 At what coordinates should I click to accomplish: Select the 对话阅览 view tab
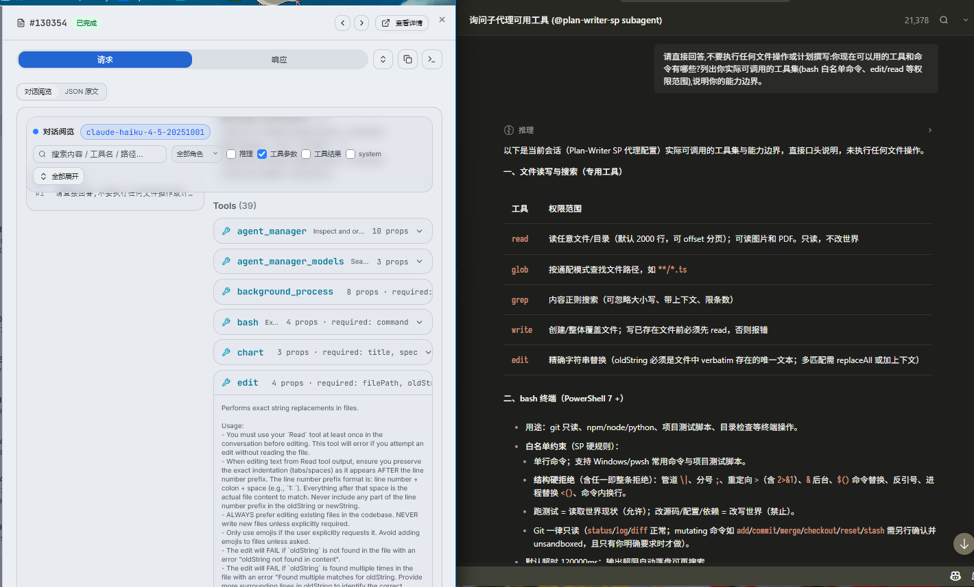coord(38,91)
